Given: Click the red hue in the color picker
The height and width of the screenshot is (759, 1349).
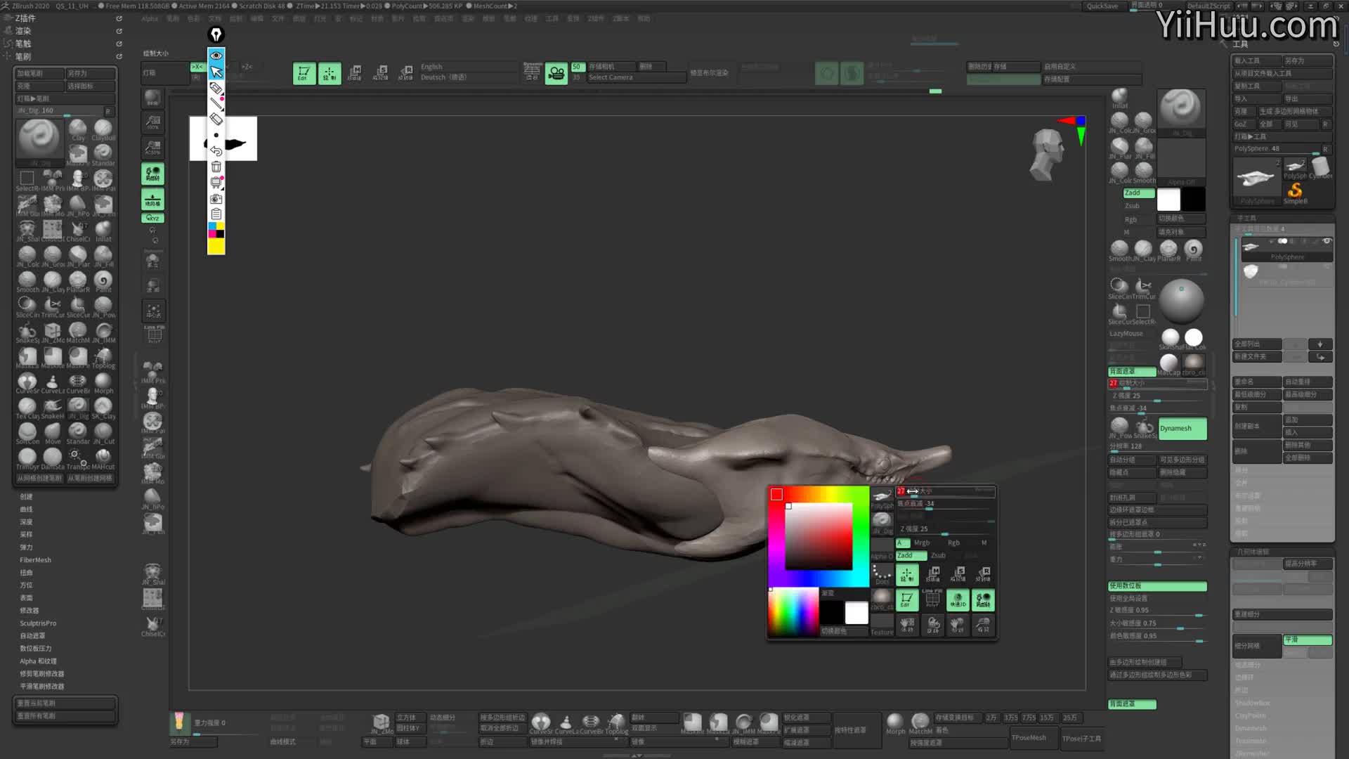Looking at the screenshot, I should (x=776, y=495).
